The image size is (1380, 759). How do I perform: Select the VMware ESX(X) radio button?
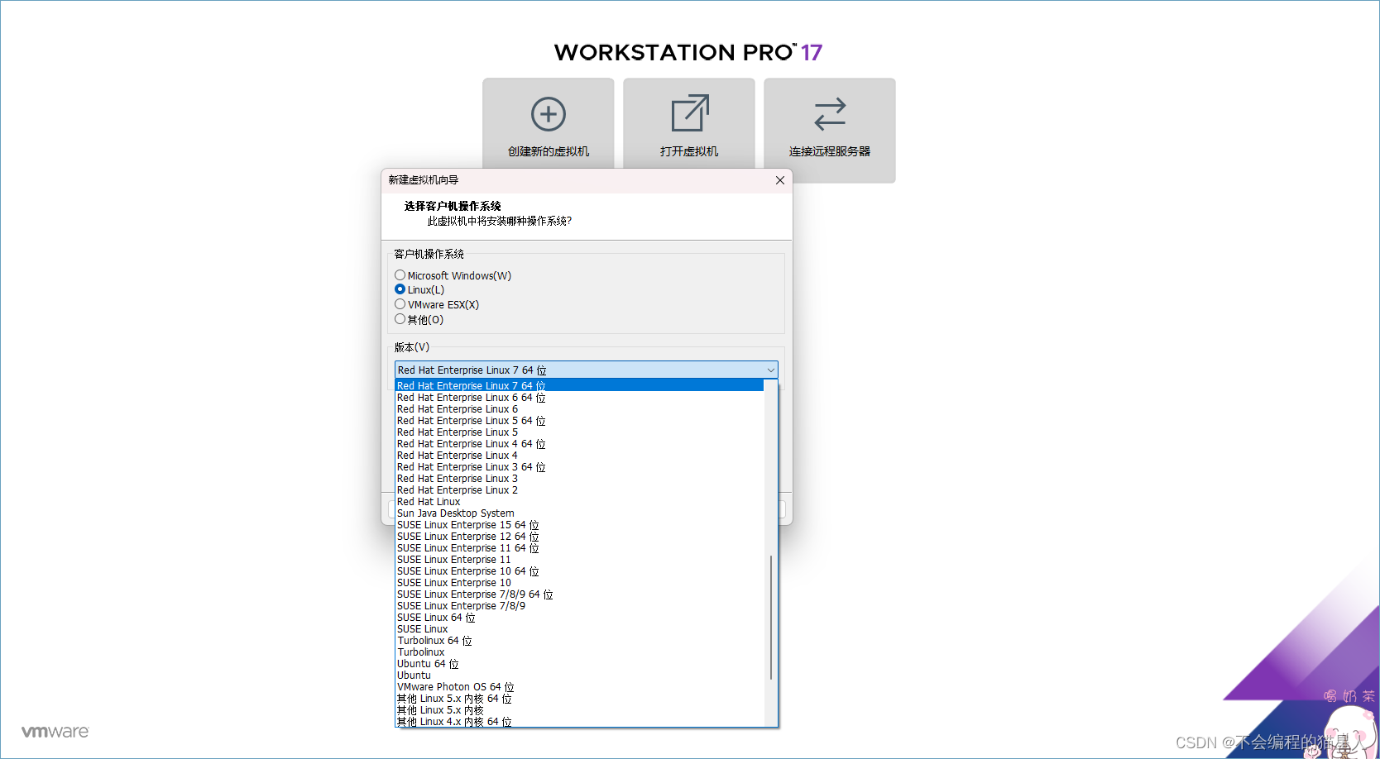pyautogui.click(x=400, y=304)
